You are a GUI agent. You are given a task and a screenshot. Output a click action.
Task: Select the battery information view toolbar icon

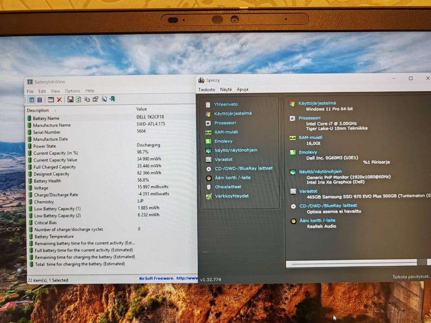click(x=32, y=100)
